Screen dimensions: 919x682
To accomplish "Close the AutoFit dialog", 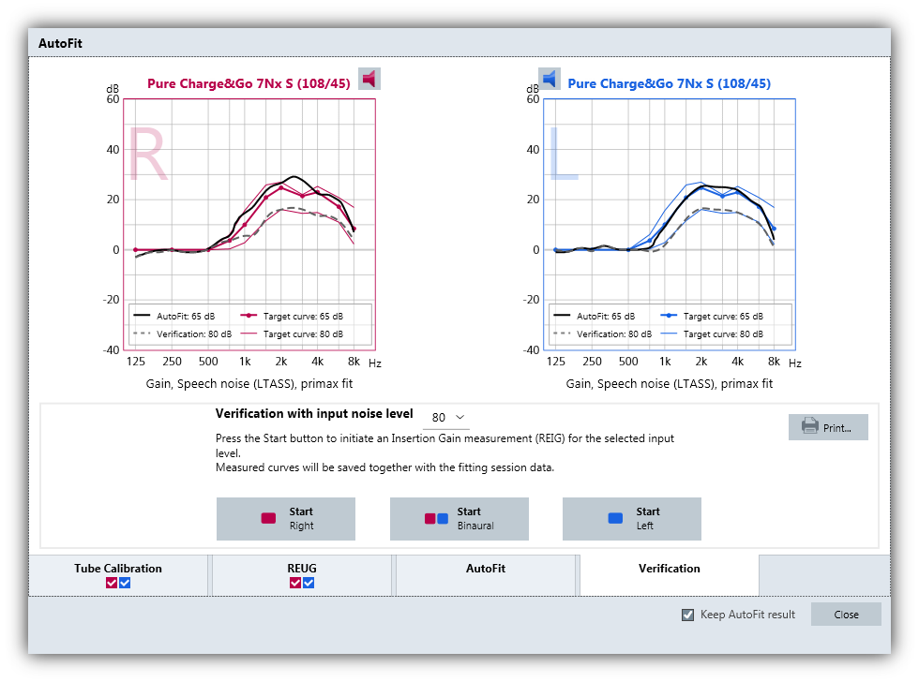I will click(846, 615).
